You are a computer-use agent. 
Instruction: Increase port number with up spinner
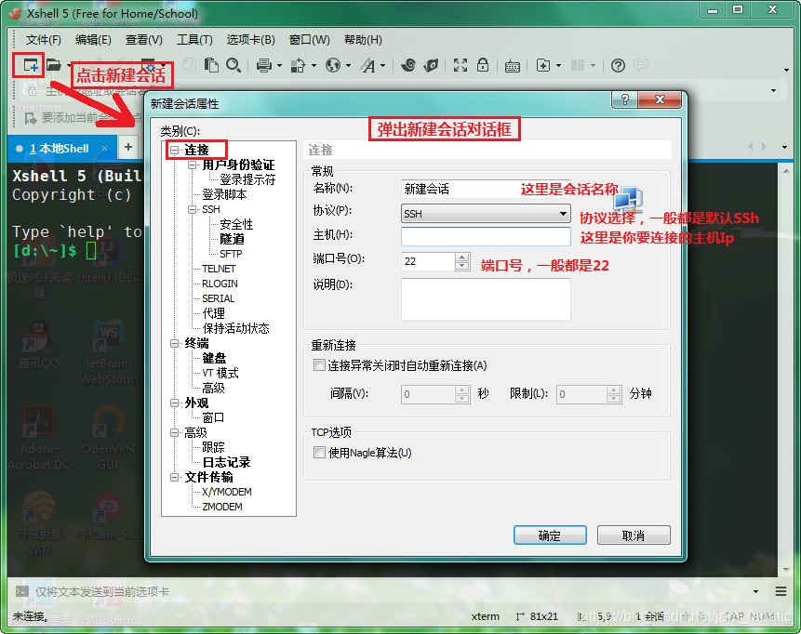[x=461, y=257]
